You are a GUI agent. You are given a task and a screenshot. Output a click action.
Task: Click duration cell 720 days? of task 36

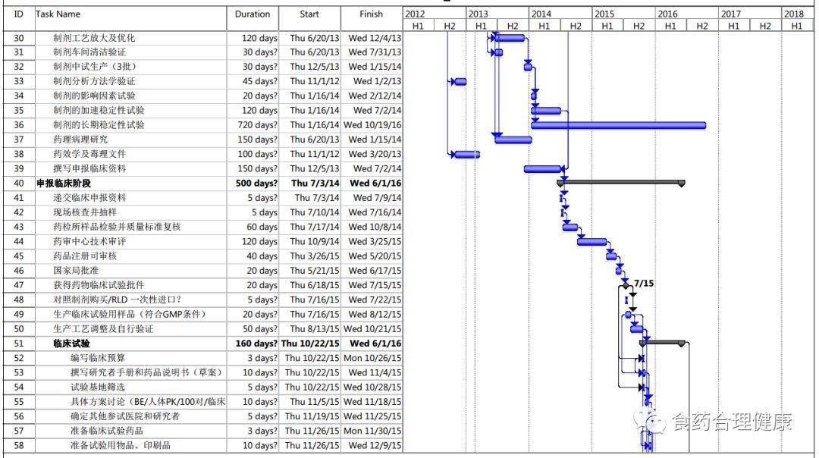coord(253,125)
